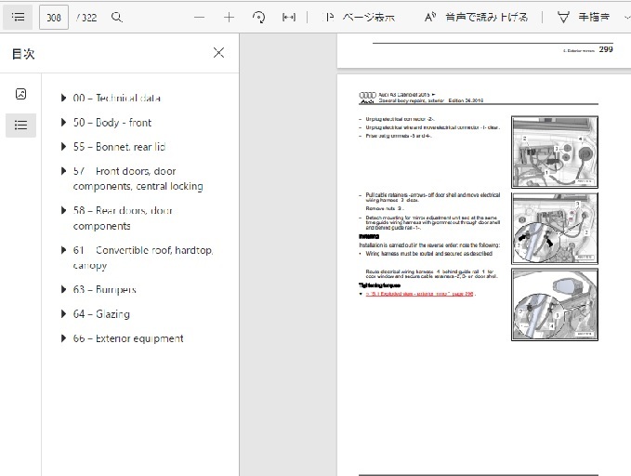Expand the 55 – Bonnet, rear lid arrow
Screen dimensions: 631x476
[63, 147]
